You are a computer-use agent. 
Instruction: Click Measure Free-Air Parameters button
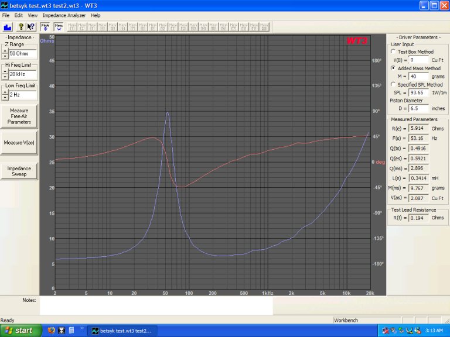click(x=19, y=116)
